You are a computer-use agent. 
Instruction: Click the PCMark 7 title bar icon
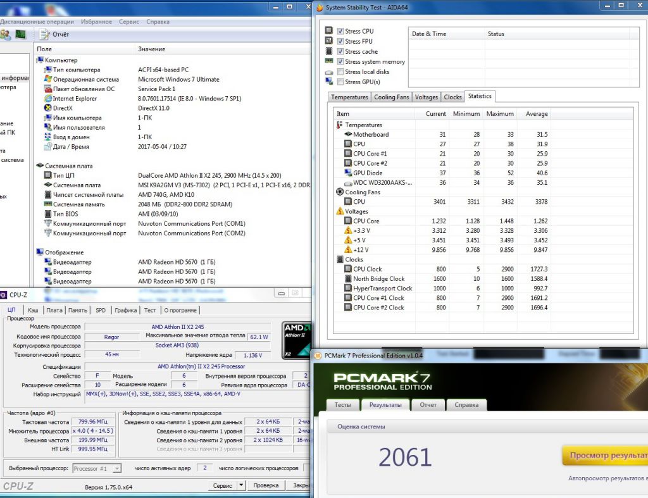coord(318,356)
